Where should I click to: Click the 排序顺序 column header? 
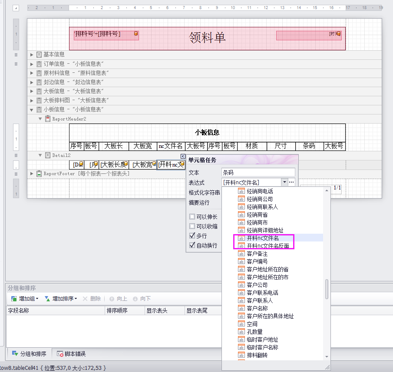tap(125, 310)
